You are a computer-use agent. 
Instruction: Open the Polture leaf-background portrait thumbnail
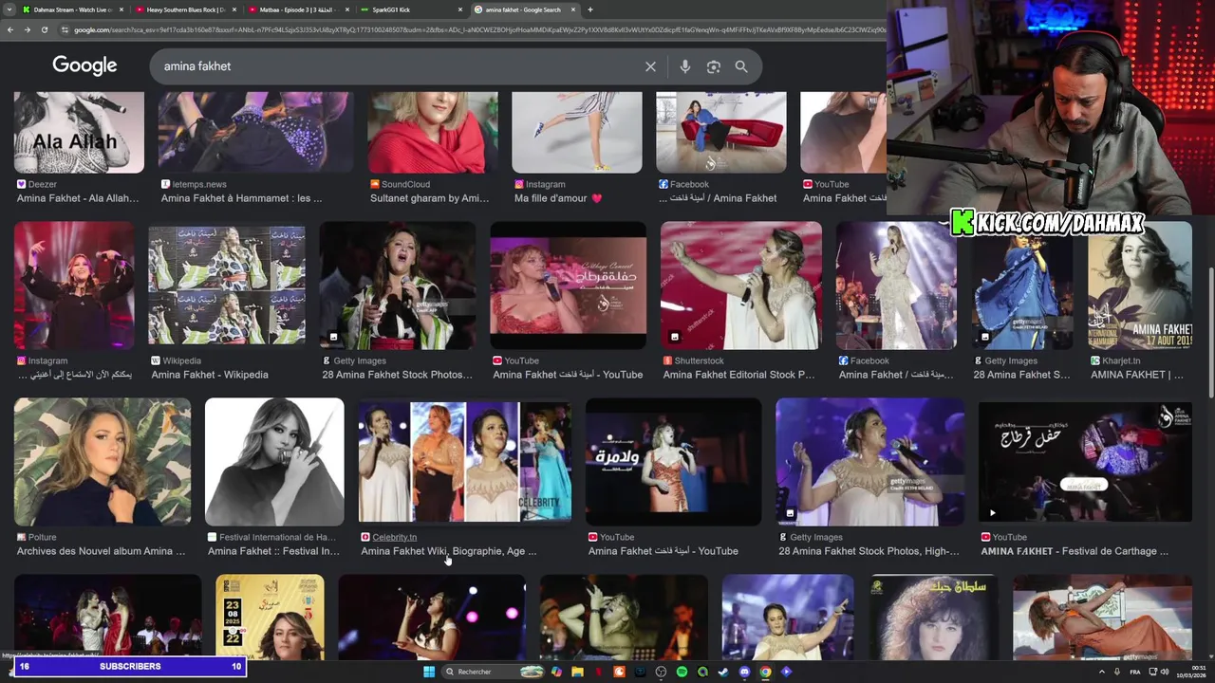pyautogui.click(x=103, y=462)
